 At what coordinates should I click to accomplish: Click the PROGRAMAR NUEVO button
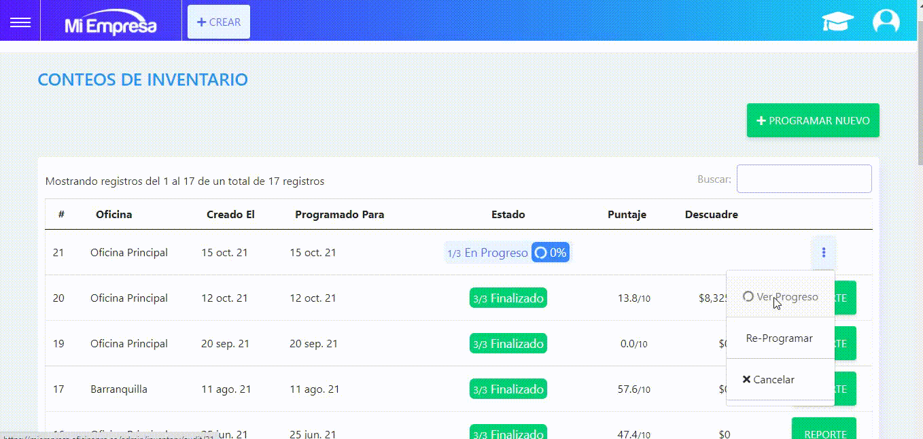pyautogui.click(x=813, y=120)
